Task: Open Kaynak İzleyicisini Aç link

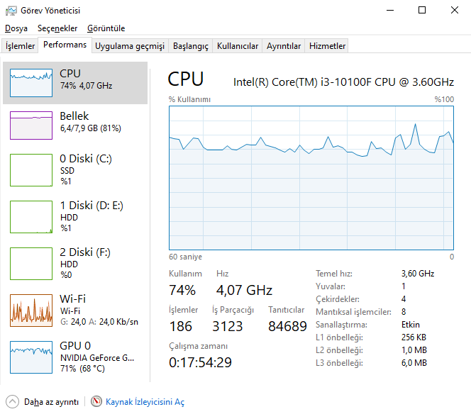Action: point(145,402)
